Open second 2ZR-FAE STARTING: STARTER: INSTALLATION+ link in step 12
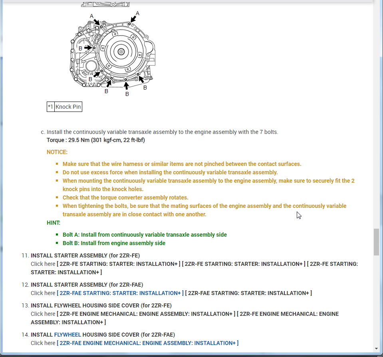383x357 pixels. (248, 293)
